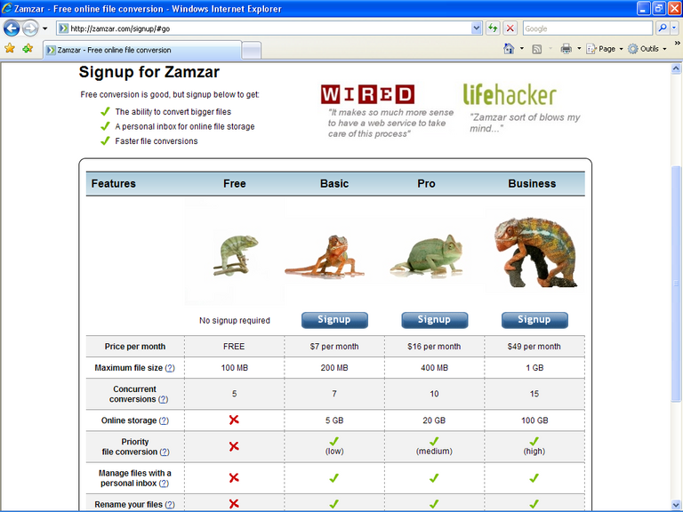Click the '100 GB' online storage value
The width and height of the screenshot is (683, 512).
click(534, 420)
